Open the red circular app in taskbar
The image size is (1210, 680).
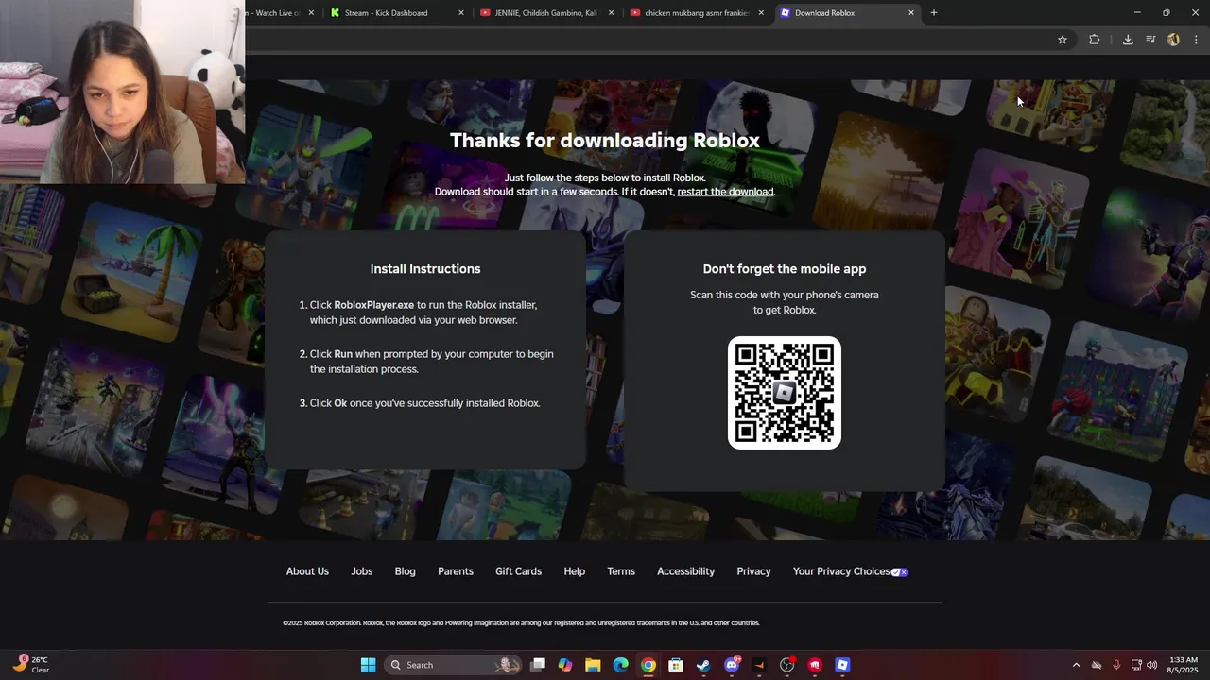tap(815, 665)
